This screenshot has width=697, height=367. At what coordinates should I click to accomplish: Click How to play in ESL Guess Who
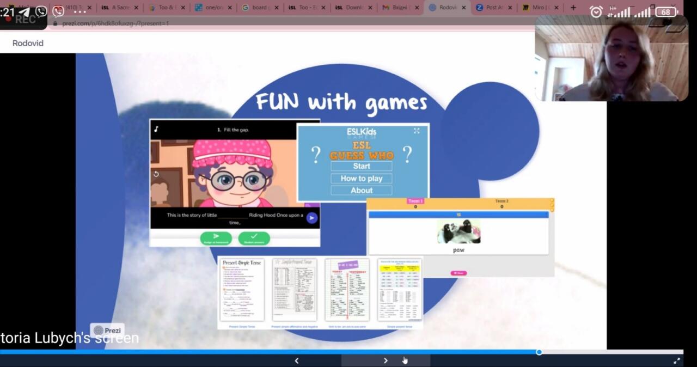[x=362, y=178]
